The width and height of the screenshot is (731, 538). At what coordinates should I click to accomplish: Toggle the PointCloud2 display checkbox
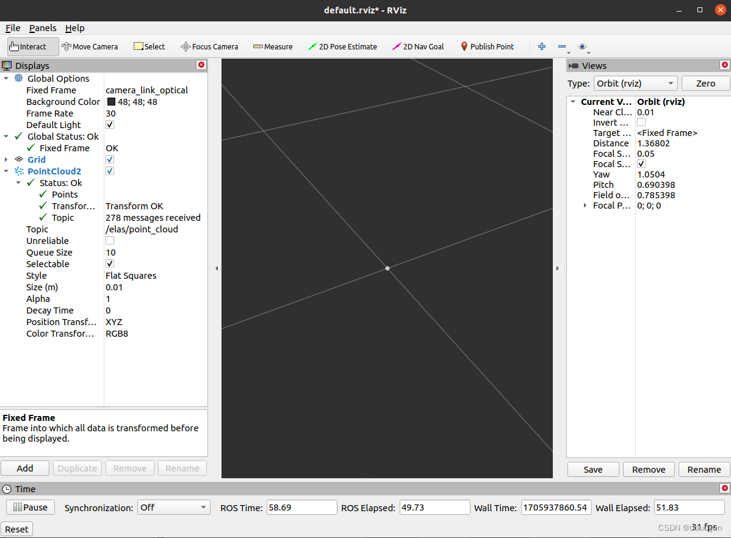(110, 171)
